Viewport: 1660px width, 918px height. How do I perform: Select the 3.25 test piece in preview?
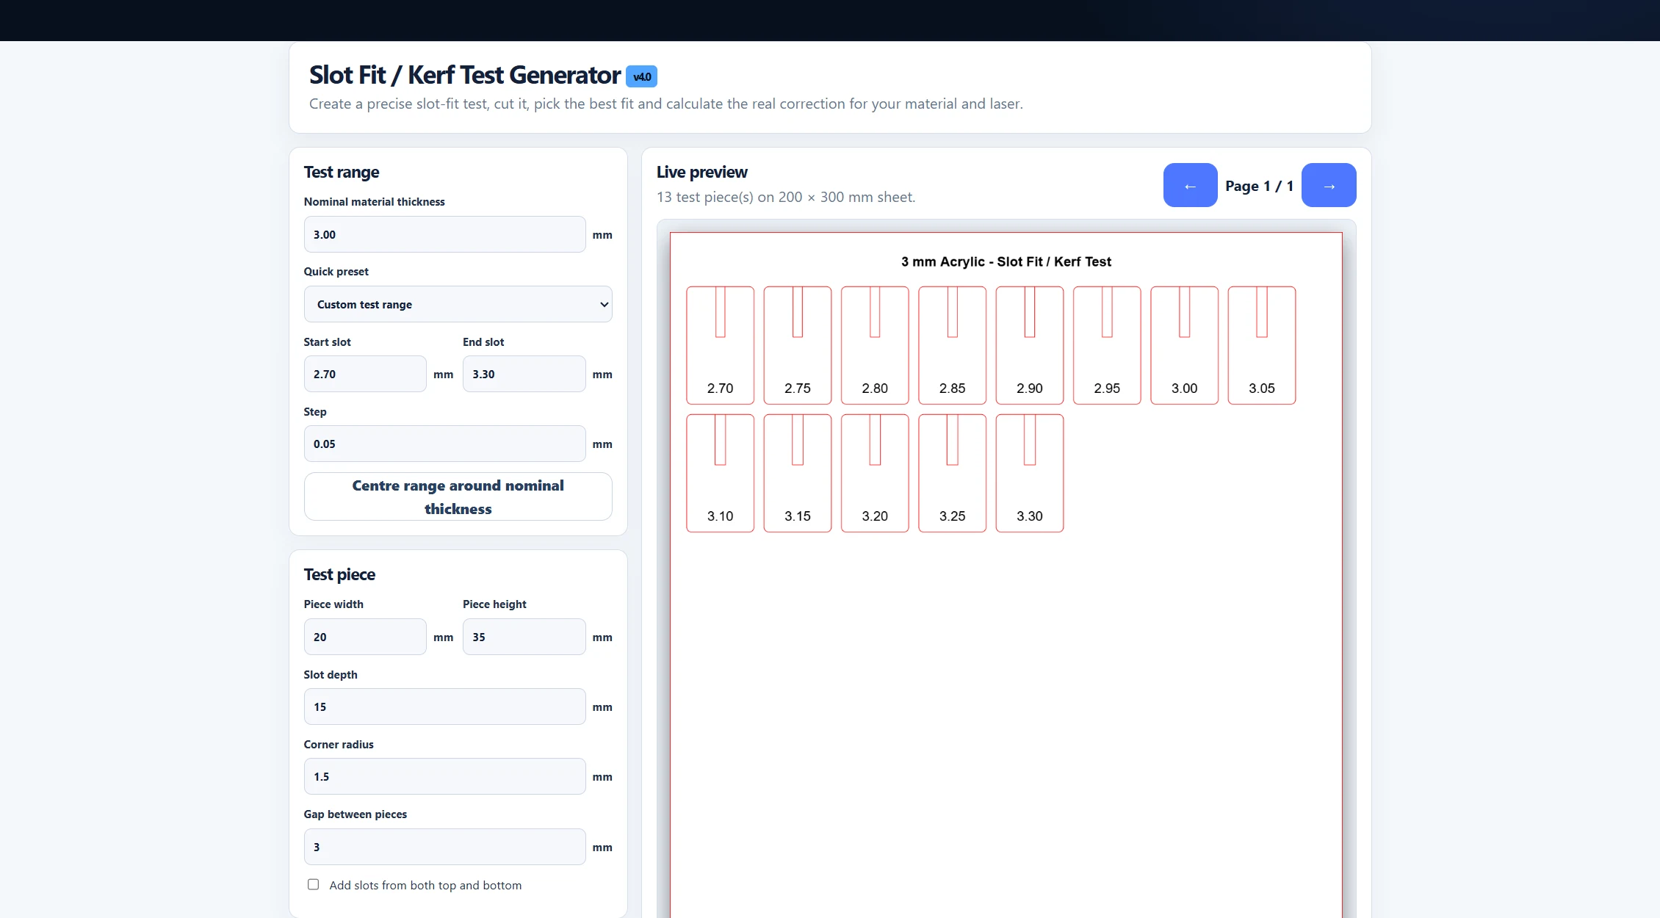(x=952, y=473)
